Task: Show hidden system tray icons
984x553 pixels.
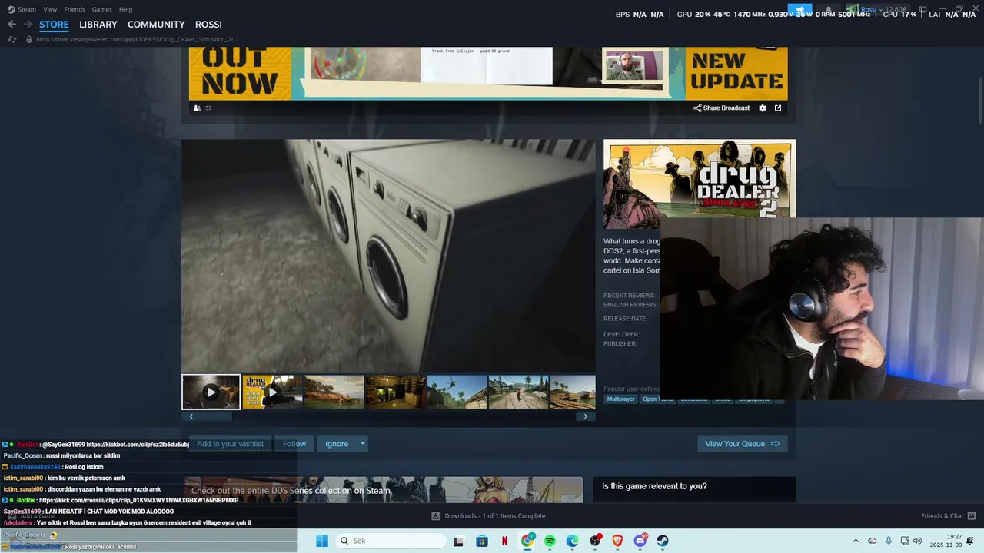Action: pos(856,541)
